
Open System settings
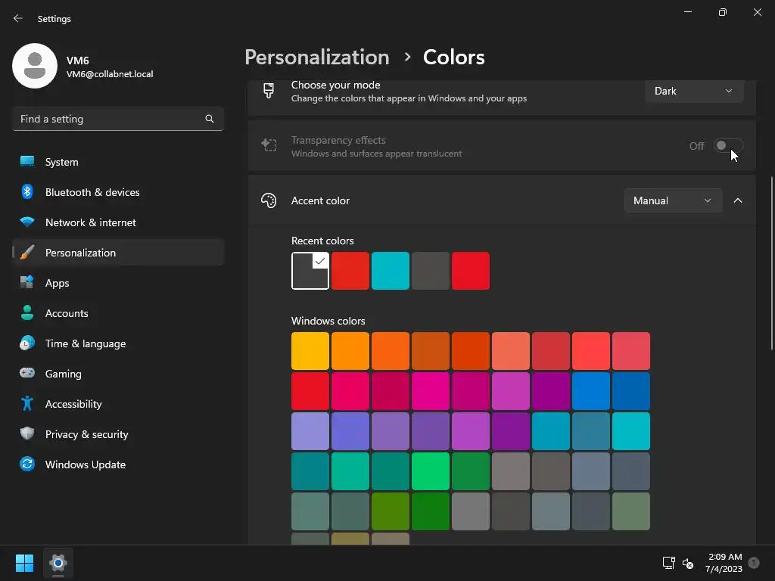tap(118, 162)
